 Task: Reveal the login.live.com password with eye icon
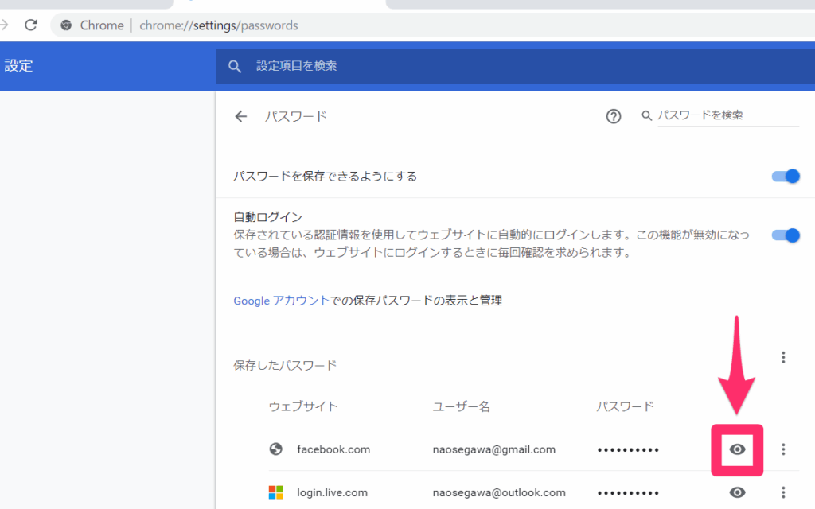[737, 492]
